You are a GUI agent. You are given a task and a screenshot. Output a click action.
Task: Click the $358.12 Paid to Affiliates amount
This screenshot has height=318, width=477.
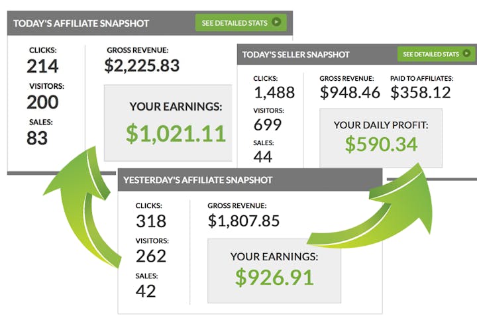421,92
